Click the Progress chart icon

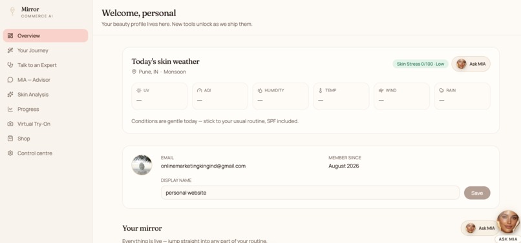(10, 109)
